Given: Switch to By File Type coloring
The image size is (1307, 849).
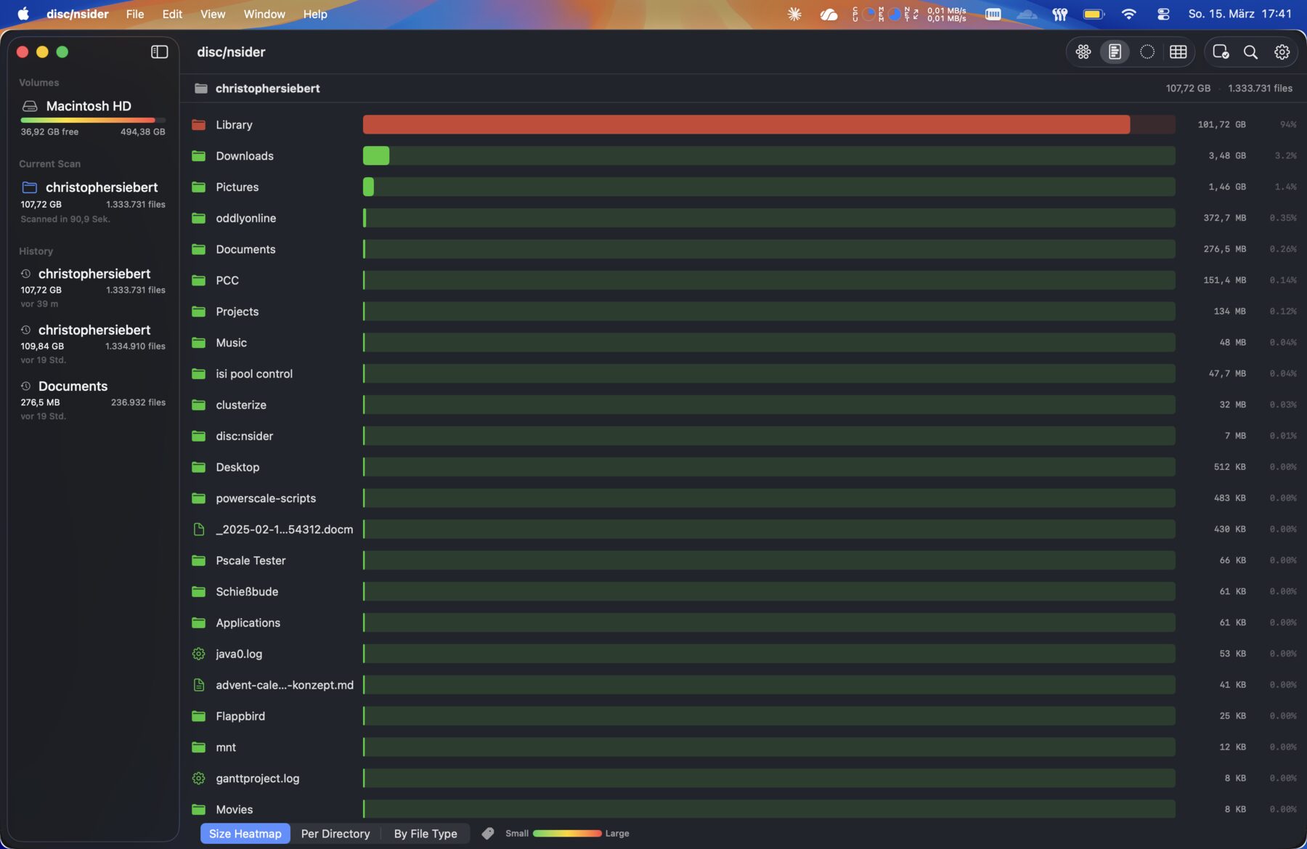Looking at the screenshot, I should click(426, 834).
